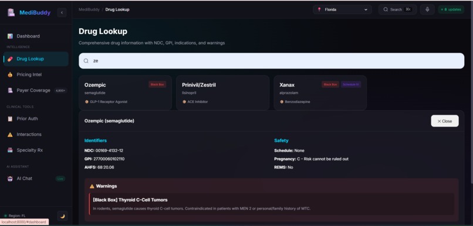Open the Florida region dropdown

342,9
